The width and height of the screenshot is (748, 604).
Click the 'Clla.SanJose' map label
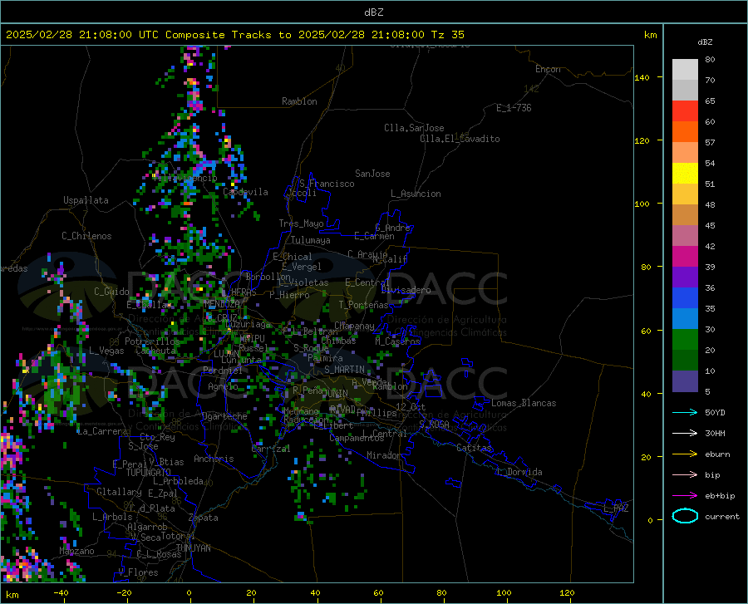414,128
